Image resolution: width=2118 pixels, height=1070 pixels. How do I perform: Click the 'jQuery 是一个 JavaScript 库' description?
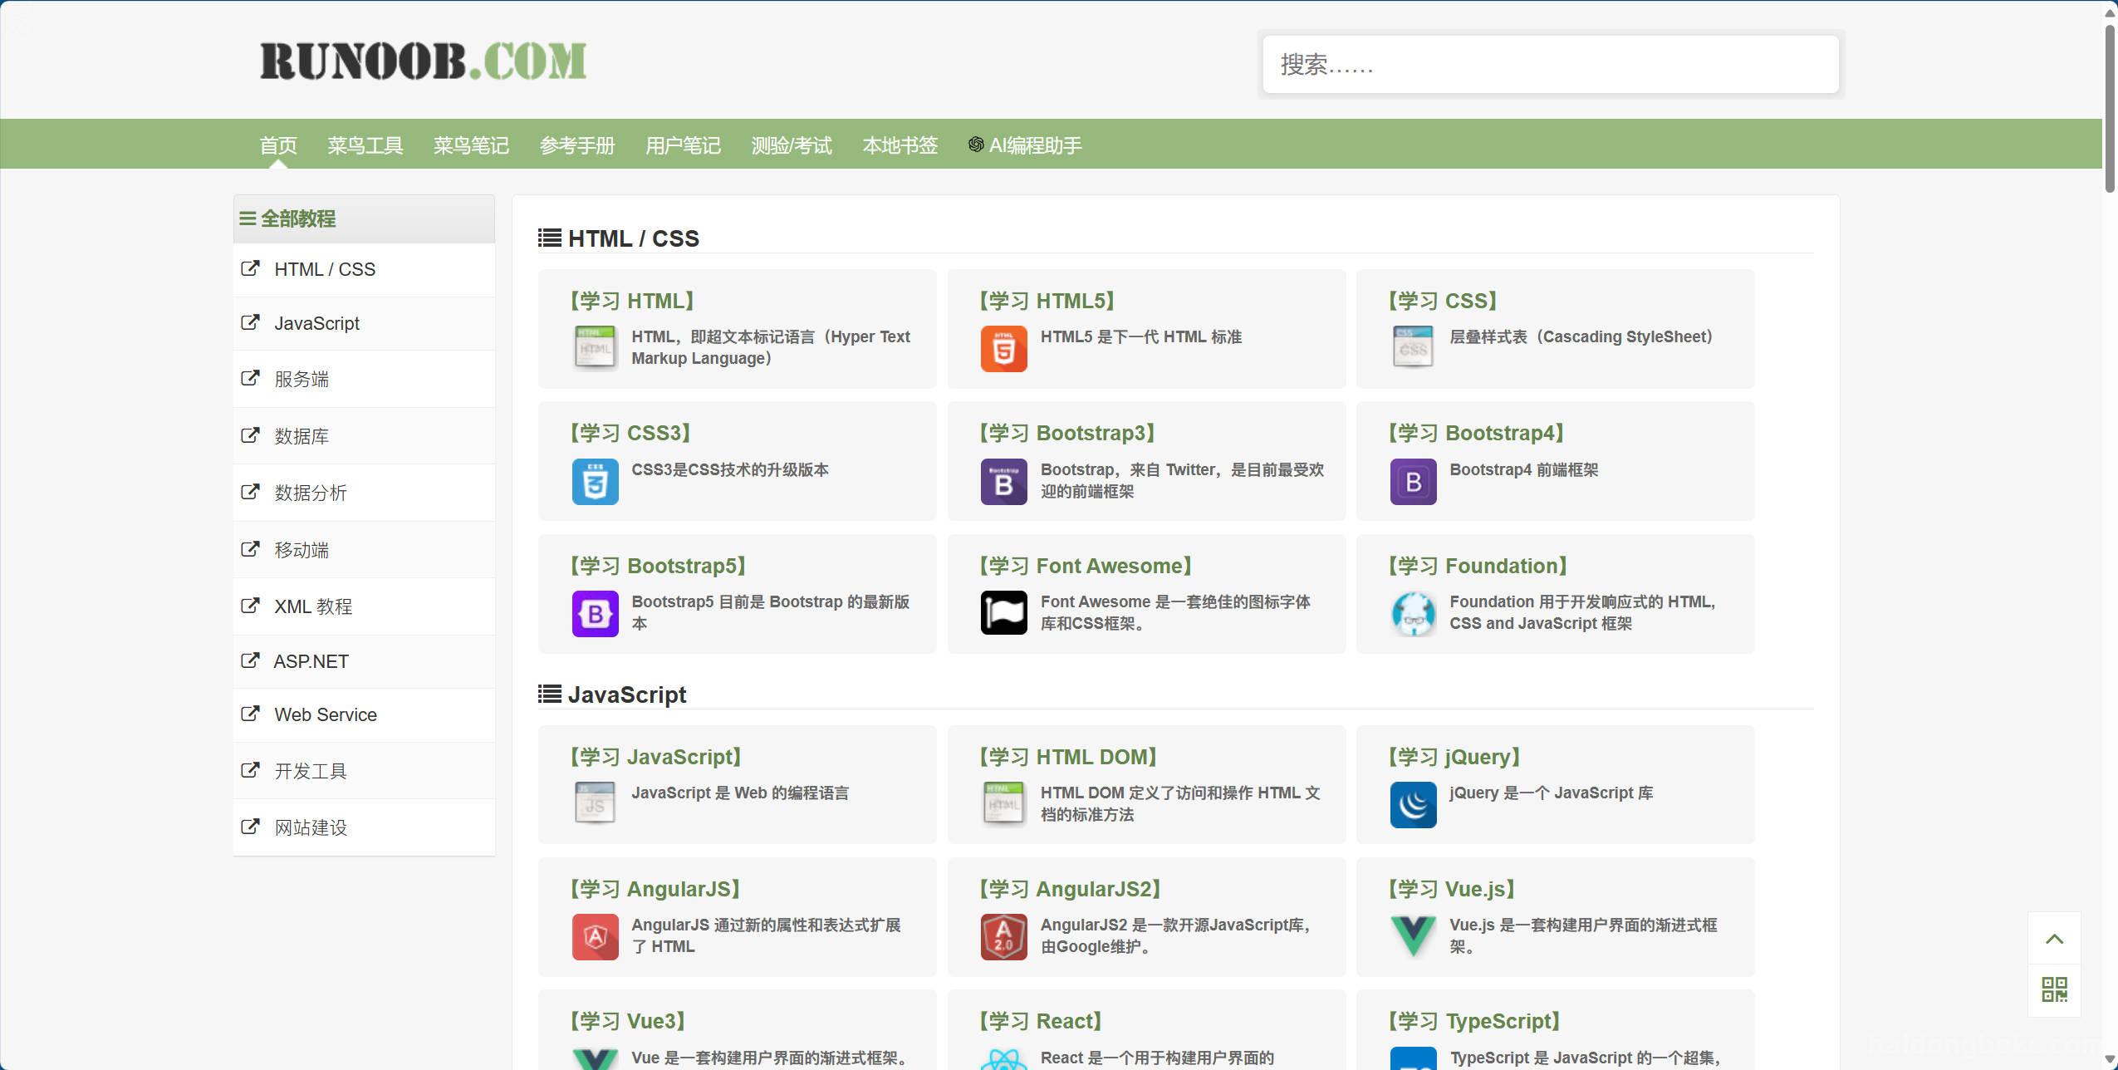(1551, 793)
